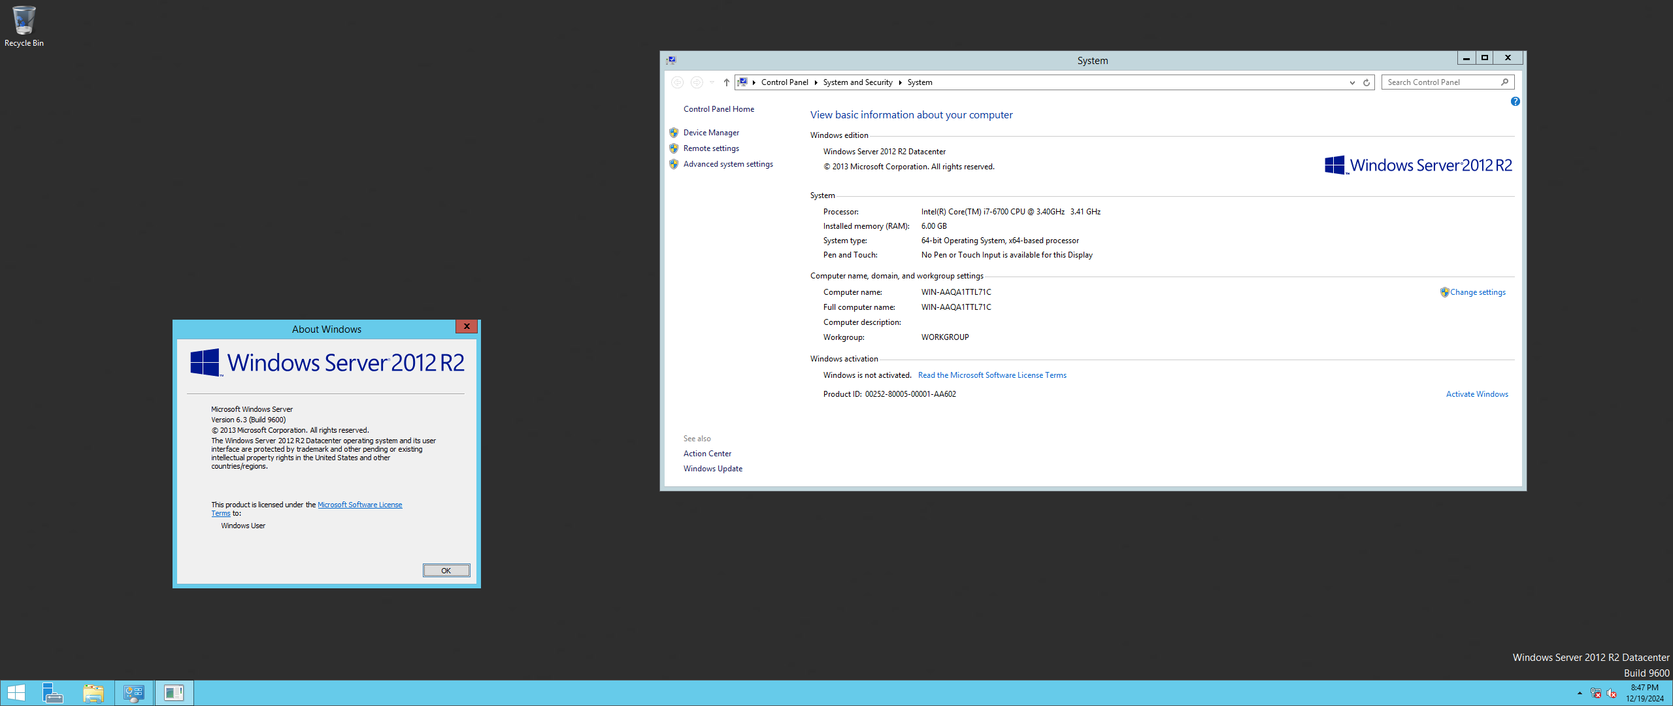Click the volume tray icon

[1612, 693]
